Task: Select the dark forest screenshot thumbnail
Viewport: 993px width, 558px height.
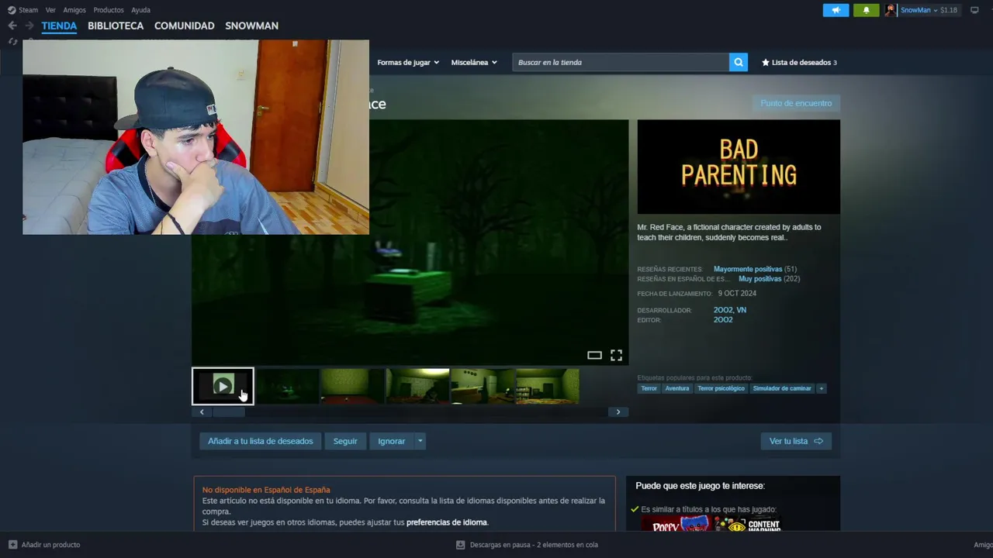Action: point(288,386)
